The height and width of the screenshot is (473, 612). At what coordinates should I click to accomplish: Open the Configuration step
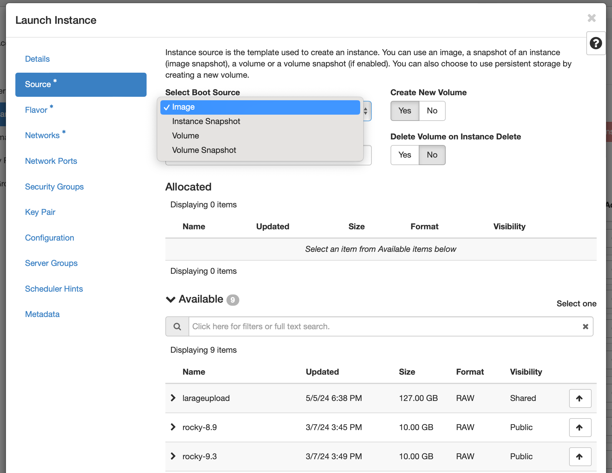pos(49,238)
